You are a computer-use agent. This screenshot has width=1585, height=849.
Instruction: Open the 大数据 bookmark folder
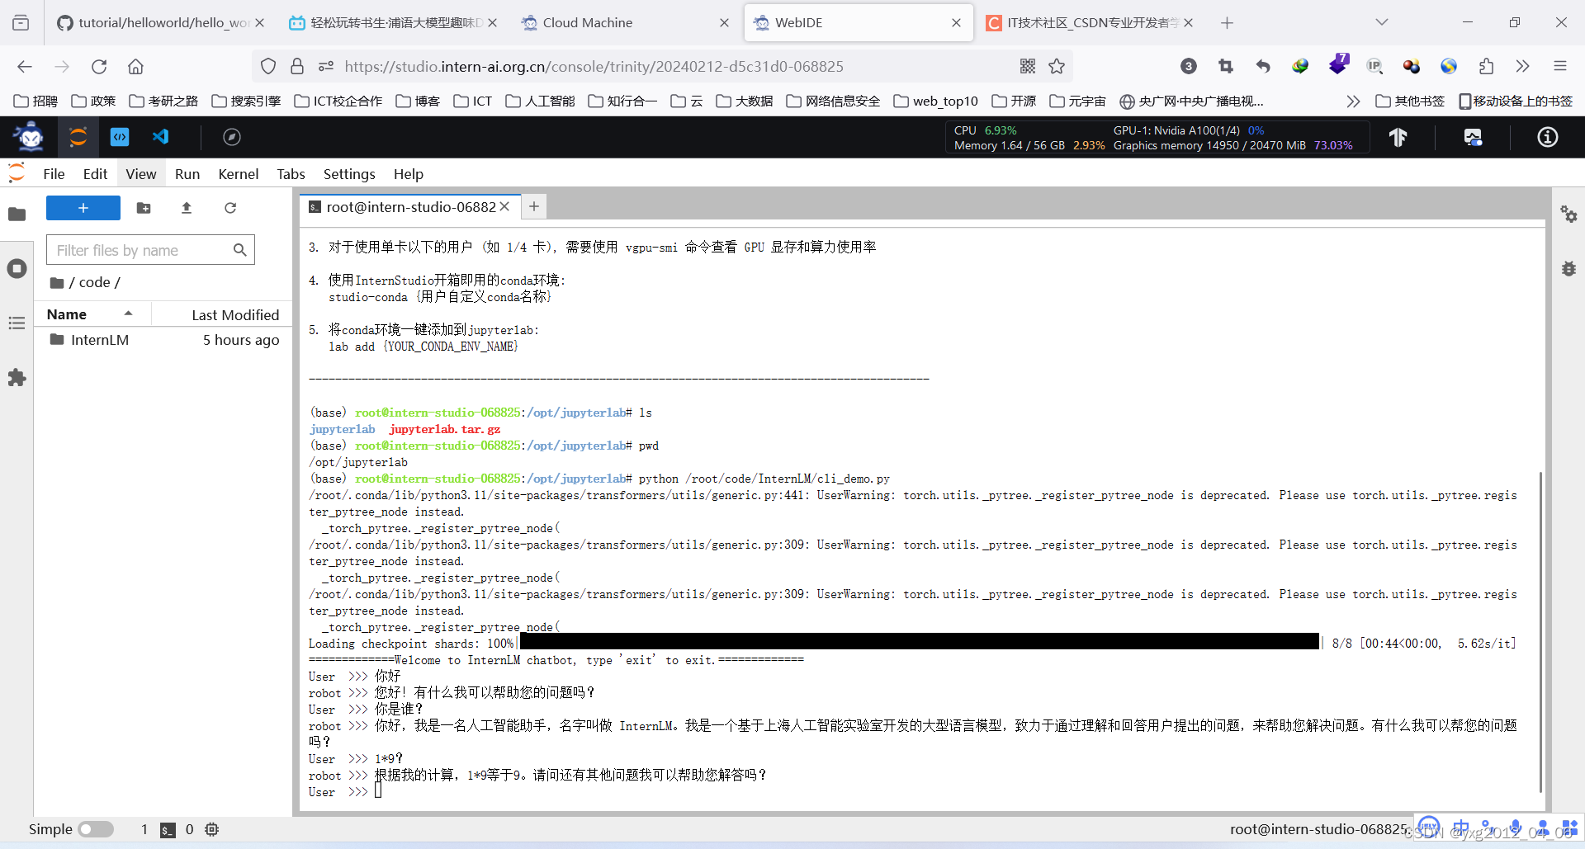click(745, 101)
